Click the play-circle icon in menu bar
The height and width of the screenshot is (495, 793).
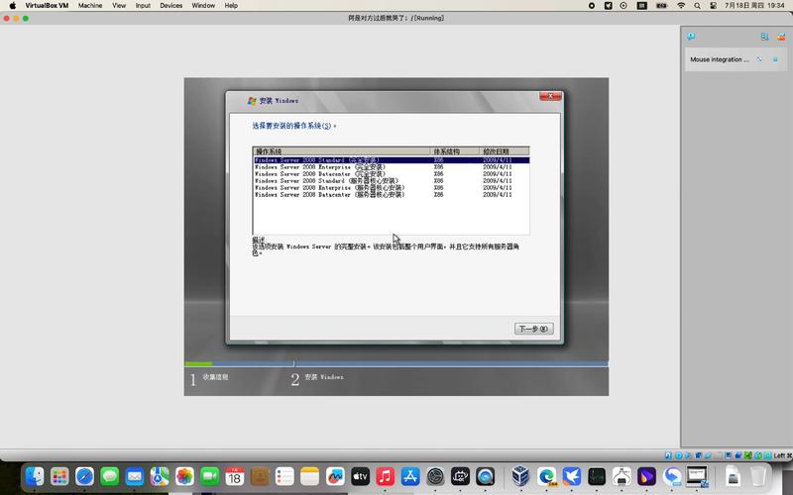click(623, 6)
